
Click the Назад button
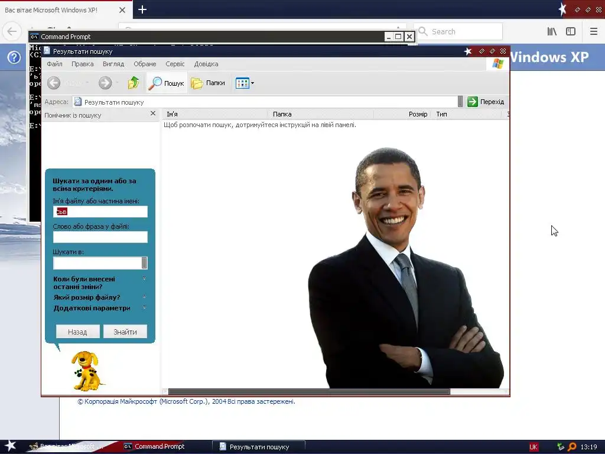click(x=77, y=332)
